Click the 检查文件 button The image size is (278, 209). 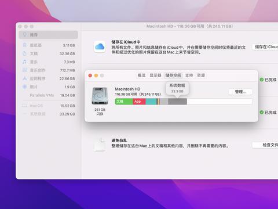pyautogui.click(x=265, y=145)
